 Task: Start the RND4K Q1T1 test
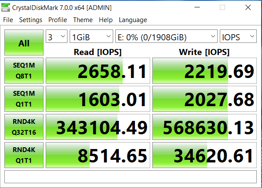pyautogui.click(x=24, y=155)
